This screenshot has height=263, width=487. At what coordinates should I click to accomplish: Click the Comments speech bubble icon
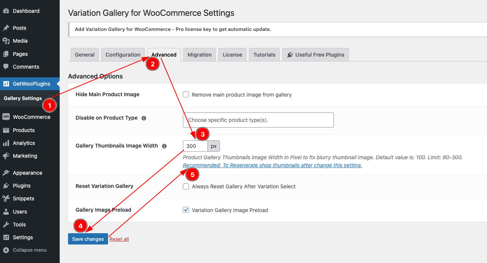(6, 67)
